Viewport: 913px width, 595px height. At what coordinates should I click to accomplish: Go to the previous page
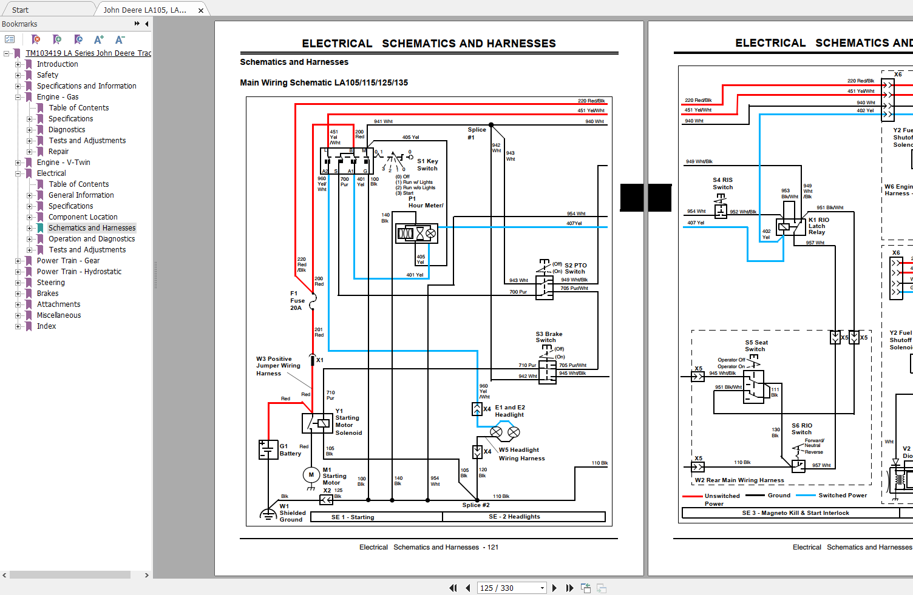point(468,588)
